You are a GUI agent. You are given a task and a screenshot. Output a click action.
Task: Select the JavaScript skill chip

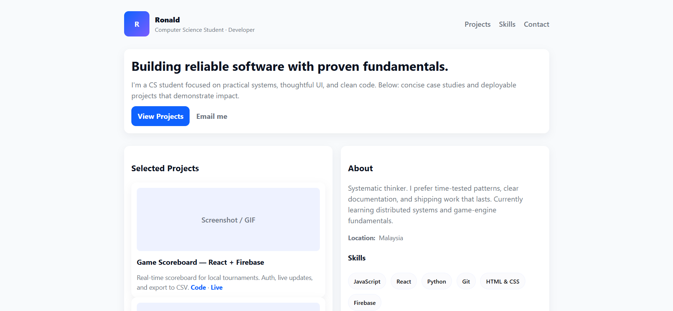click(367, 281)
